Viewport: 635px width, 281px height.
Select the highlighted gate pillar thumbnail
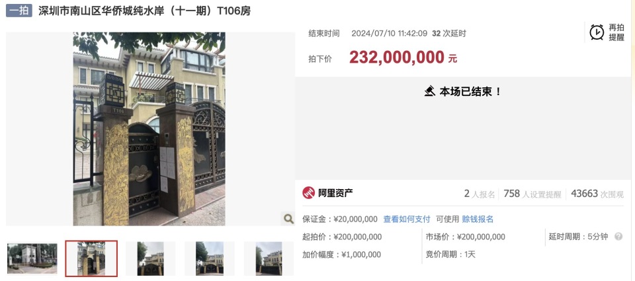[x=91, y=259]
